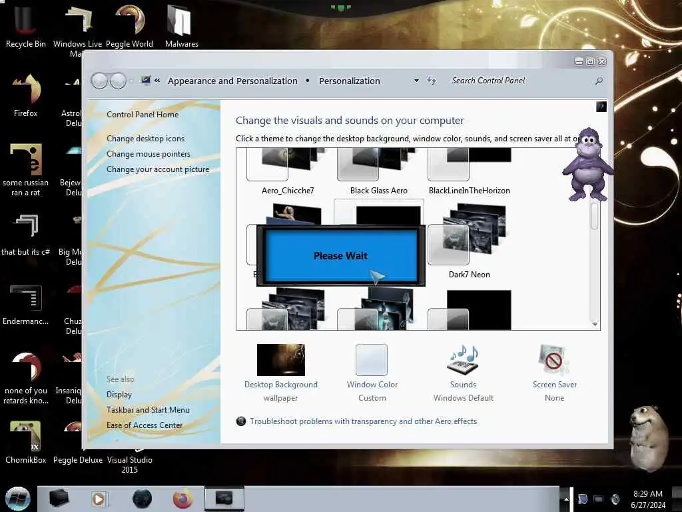Open Taskbar and Start Menu link

pos(148,410)
